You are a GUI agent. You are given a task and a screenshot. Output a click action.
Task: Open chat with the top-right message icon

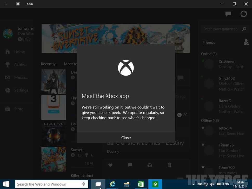(x=228, y=14)
